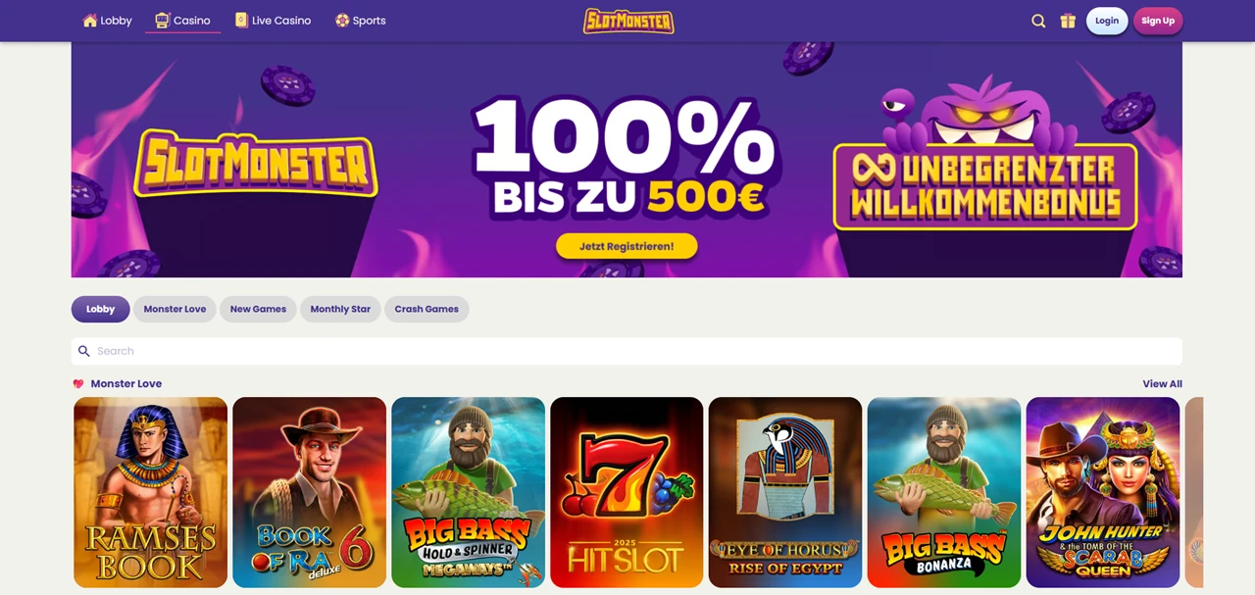Launch the 2025 Hit Slot game
The width and height of the screenshot is (1255, 595).
pyautogui.click(x=627, y=492)
